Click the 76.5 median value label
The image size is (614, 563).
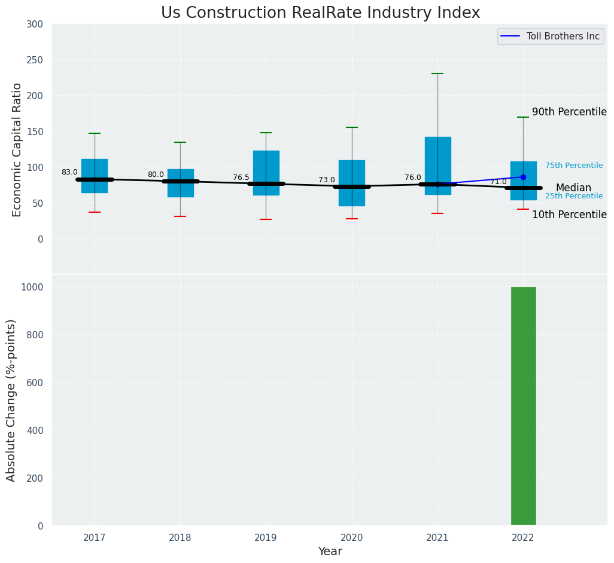241,178
